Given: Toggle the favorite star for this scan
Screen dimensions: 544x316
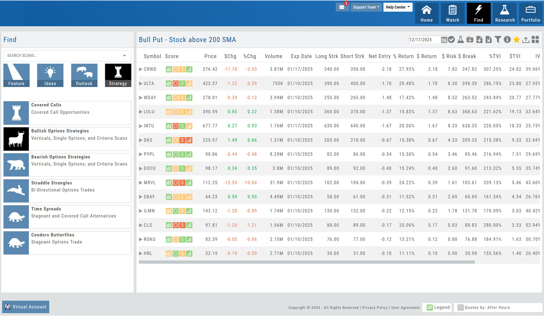Looking at the screenshot, I should [x=516, y=40].
